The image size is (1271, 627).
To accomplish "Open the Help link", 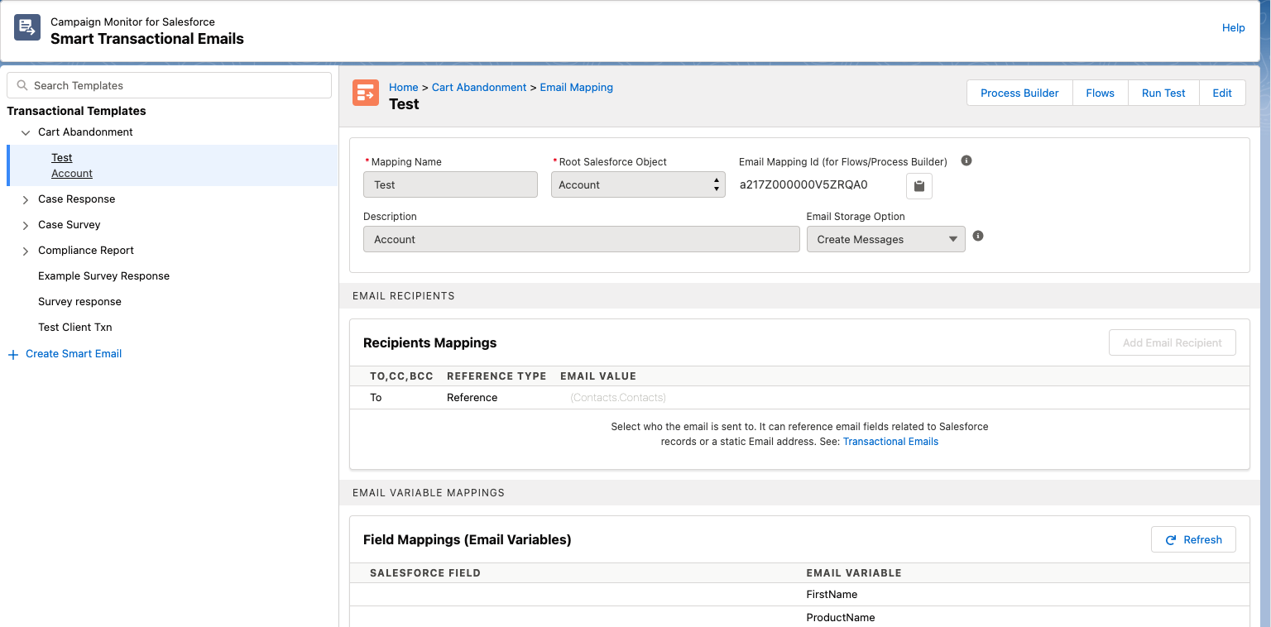I will point(1233,27).
